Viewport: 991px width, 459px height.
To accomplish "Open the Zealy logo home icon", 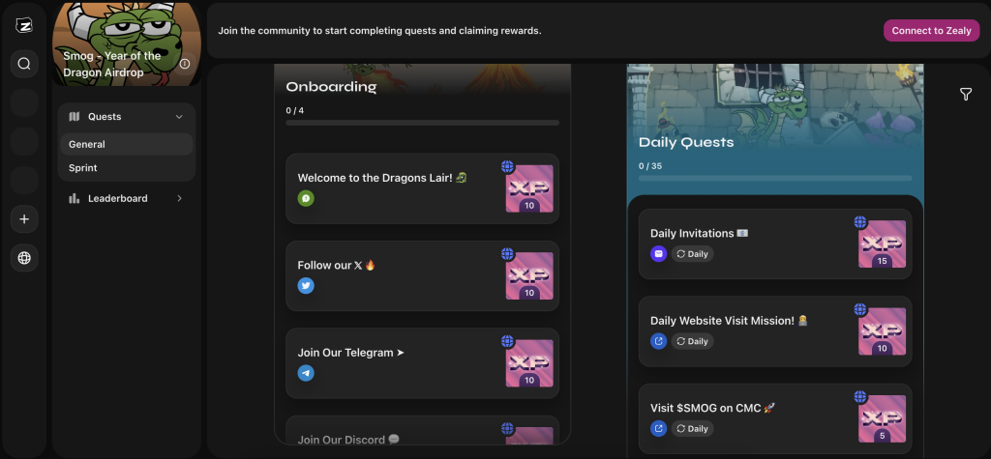I will coord(24,25).
